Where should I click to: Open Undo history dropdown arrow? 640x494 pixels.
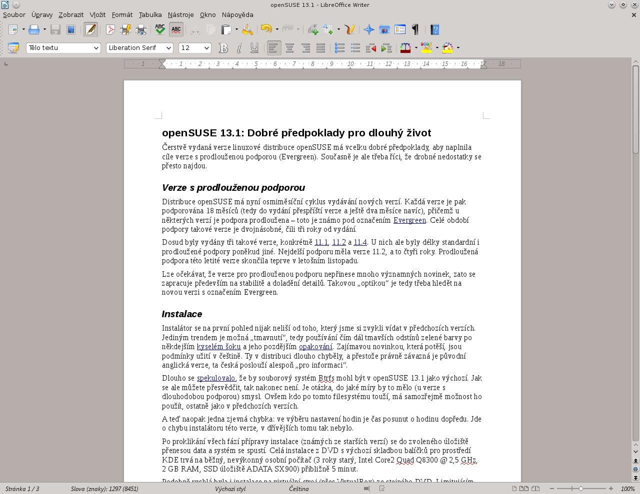(277, 29)
